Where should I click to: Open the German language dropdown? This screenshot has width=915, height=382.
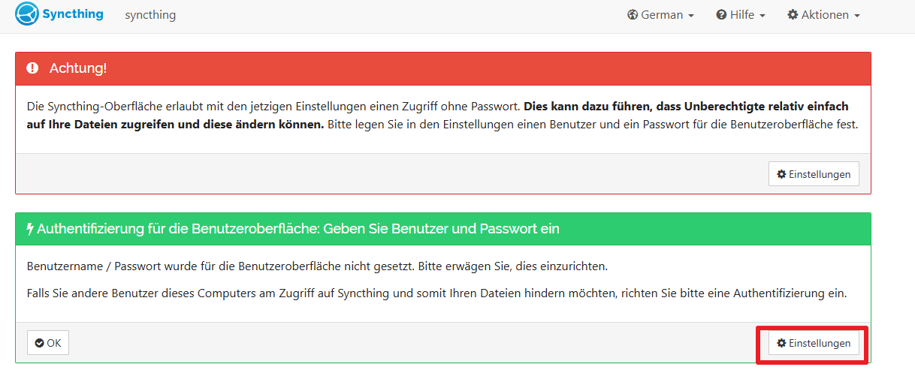pyautogui.click(x=661, y=15)
